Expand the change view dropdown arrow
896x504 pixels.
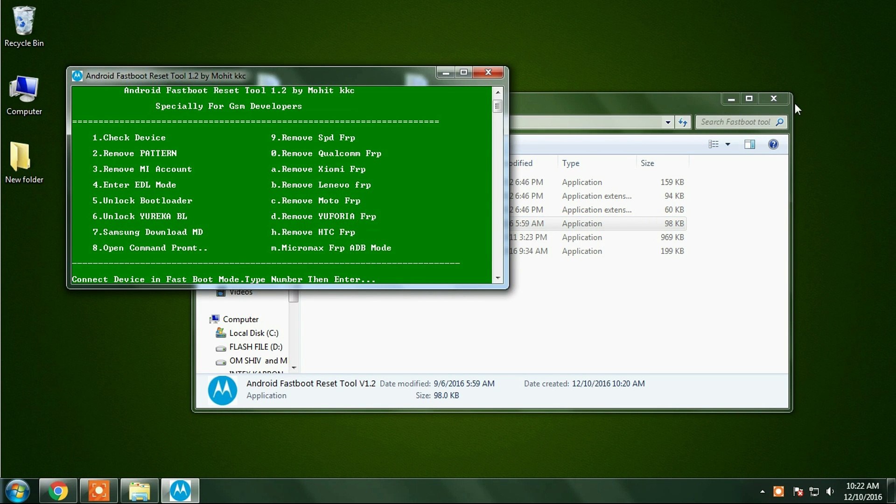(x=728, y=145)
